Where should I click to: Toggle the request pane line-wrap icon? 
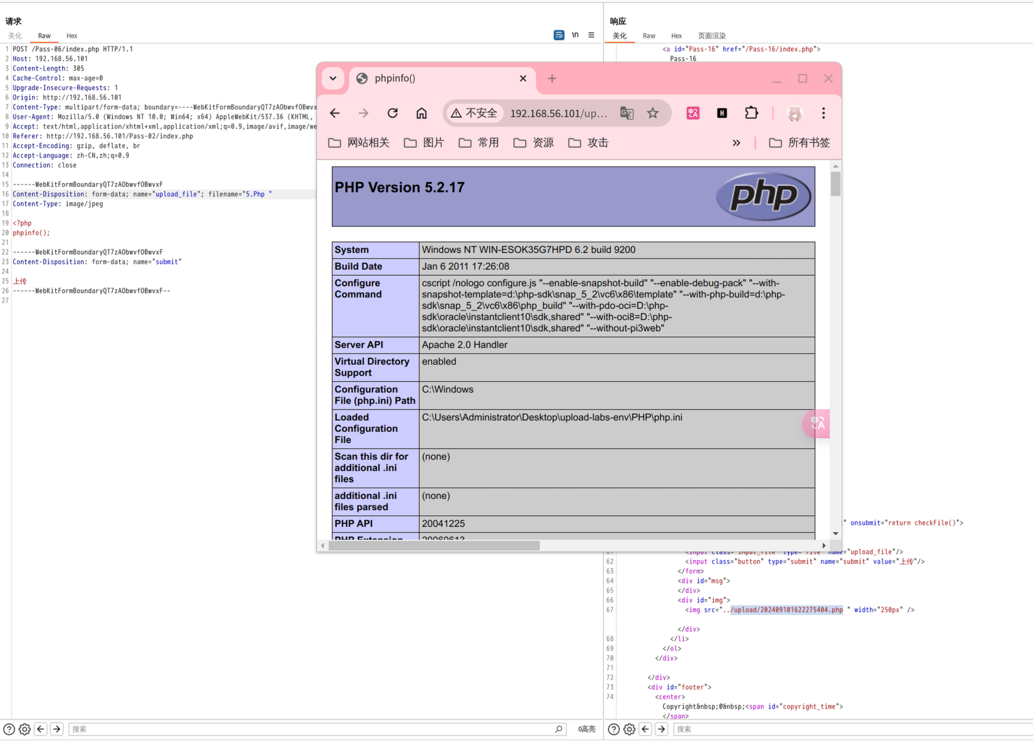[559, 35]
